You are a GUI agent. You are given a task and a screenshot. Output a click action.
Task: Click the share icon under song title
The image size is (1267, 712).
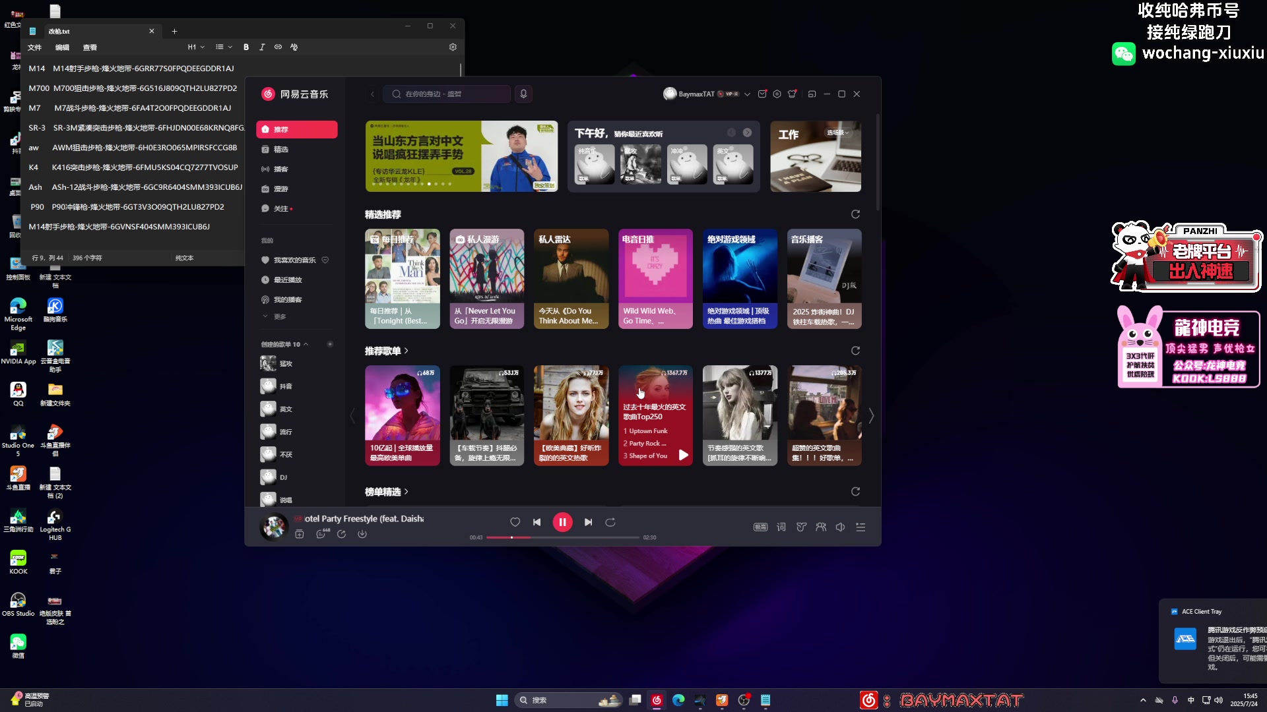click(x=342, y=535)
